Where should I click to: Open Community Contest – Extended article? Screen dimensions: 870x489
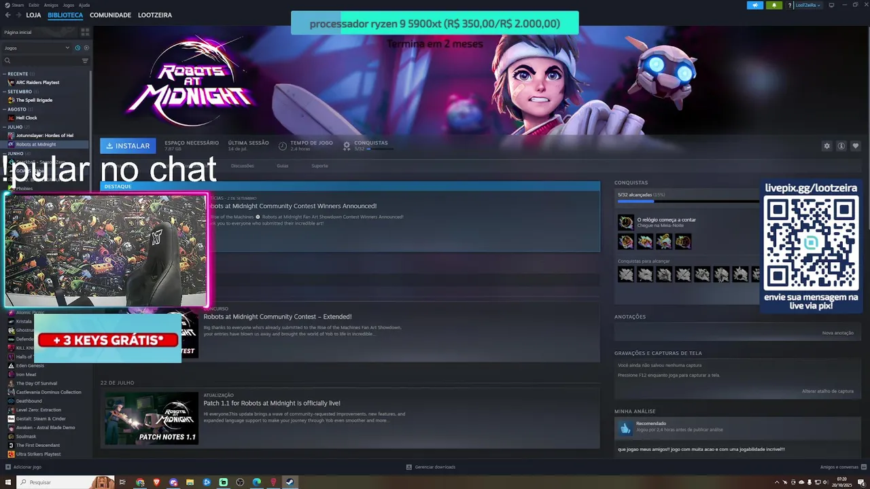tap(277, 316)
